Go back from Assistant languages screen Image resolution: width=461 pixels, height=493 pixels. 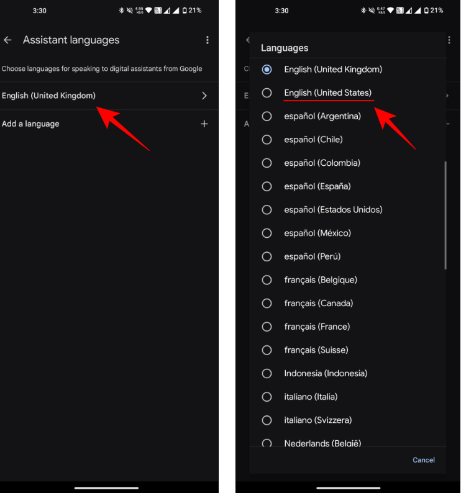(8, 40)
